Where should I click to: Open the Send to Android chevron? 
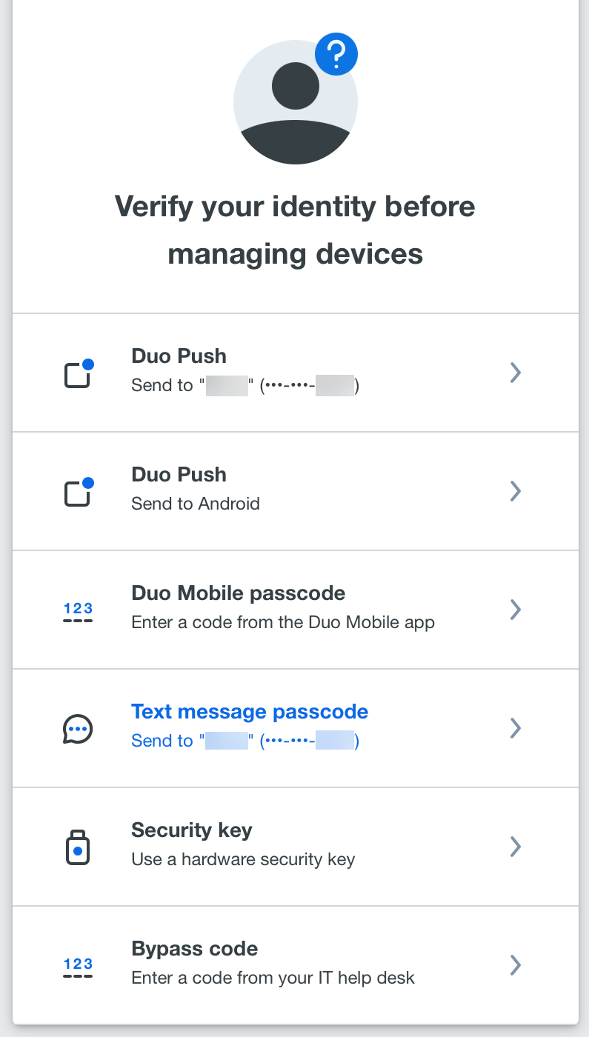(516, 491)
